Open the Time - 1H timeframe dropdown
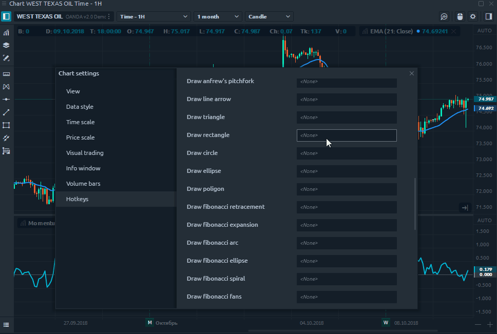Image resolution: width=497 pixels, height=334 pixels. [154, 16]
